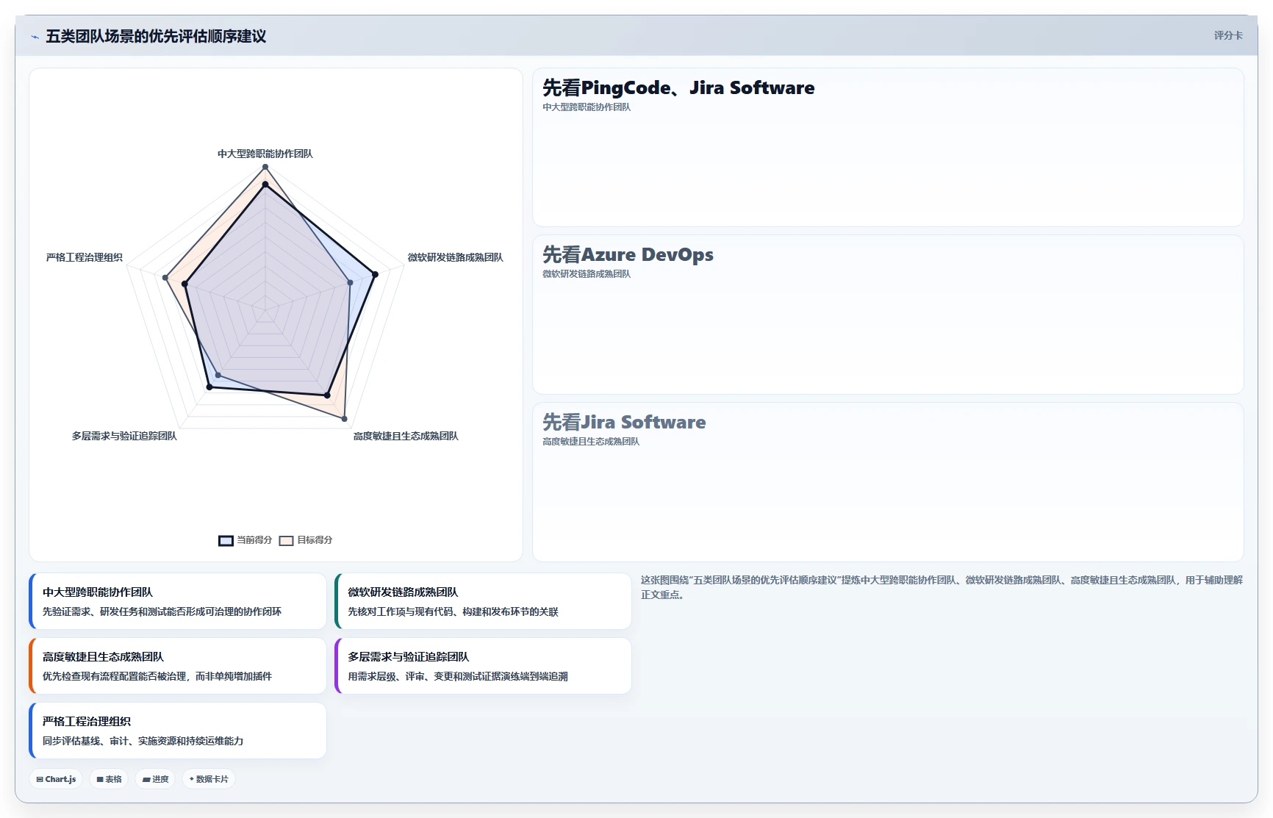Click the Chart.js tag pill

pos(56,779)
